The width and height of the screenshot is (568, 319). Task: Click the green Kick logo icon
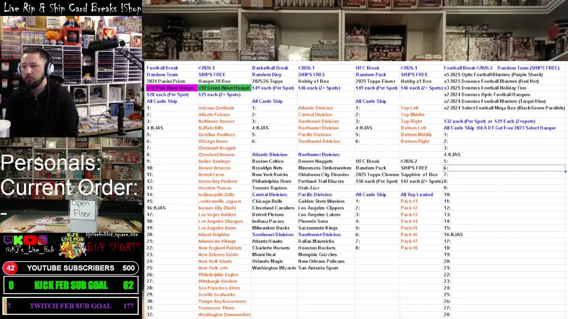click(18, 241)
